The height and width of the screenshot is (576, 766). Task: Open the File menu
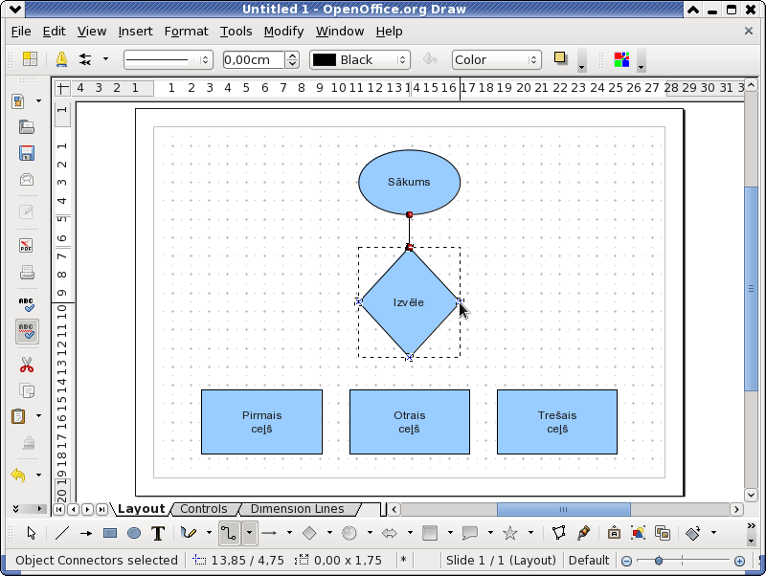pyautogui.click(x=21, y=32)
